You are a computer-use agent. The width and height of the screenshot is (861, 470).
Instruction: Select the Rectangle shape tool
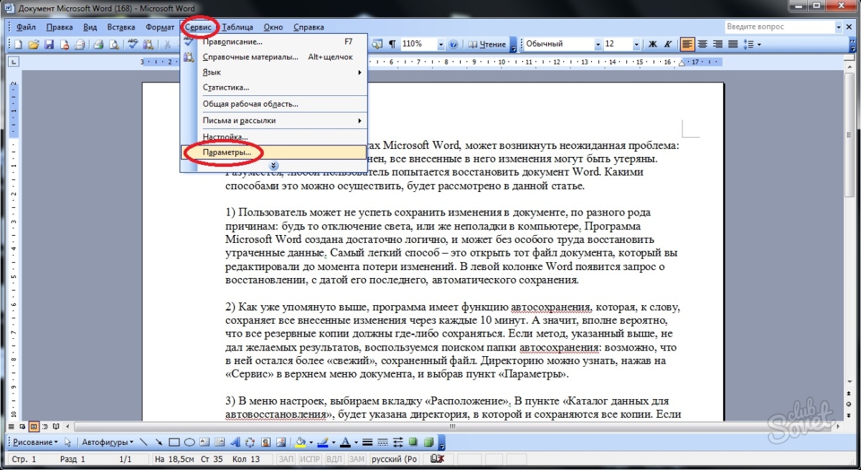174,442
